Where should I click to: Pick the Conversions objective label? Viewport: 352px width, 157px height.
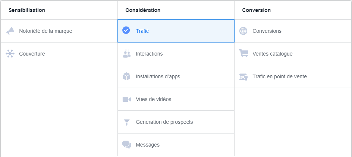point(267,31)
